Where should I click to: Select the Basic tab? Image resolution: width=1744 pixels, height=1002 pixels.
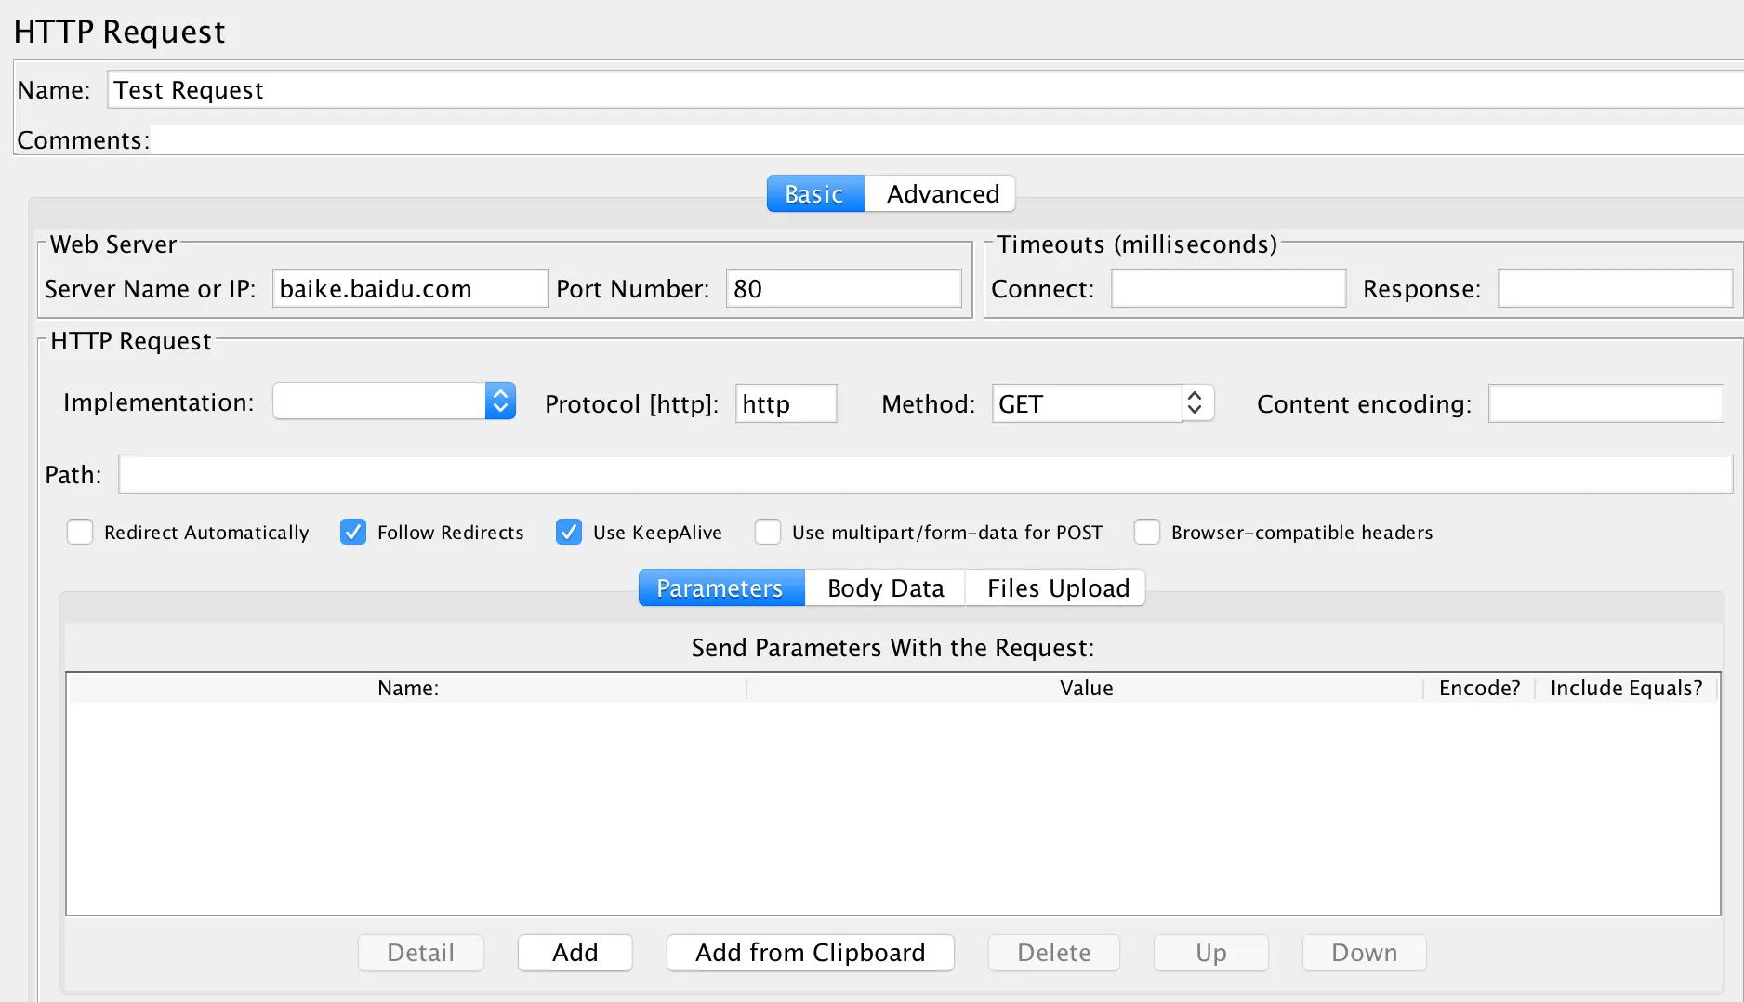(x=815, y=193)
